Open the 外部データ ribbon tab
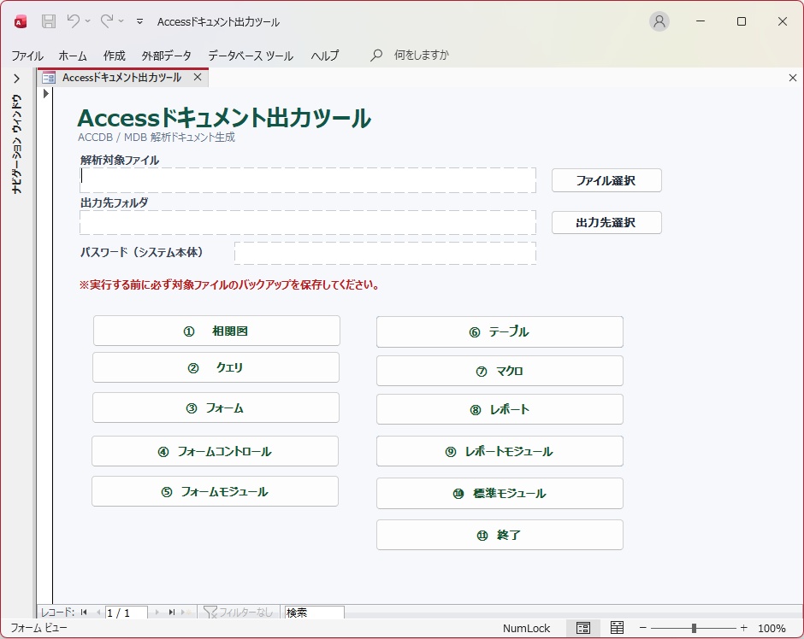Image resolution: width=804 pixels, height=639 pixels. coord(166,56)
